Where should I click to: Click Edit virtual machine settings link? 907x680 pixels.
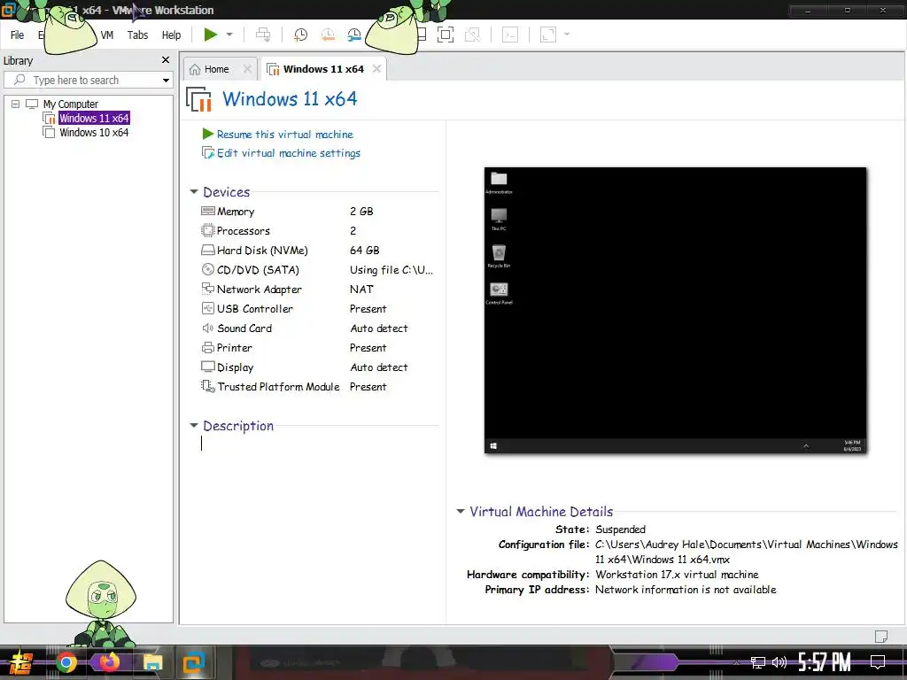coord(288,153)
